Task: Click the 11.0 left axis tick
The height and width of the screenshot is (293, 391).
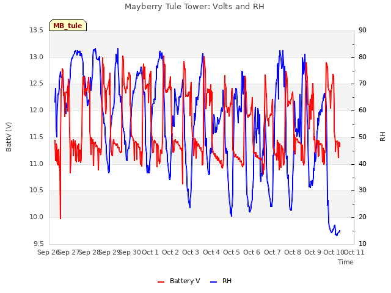Action: coord(37,164)
